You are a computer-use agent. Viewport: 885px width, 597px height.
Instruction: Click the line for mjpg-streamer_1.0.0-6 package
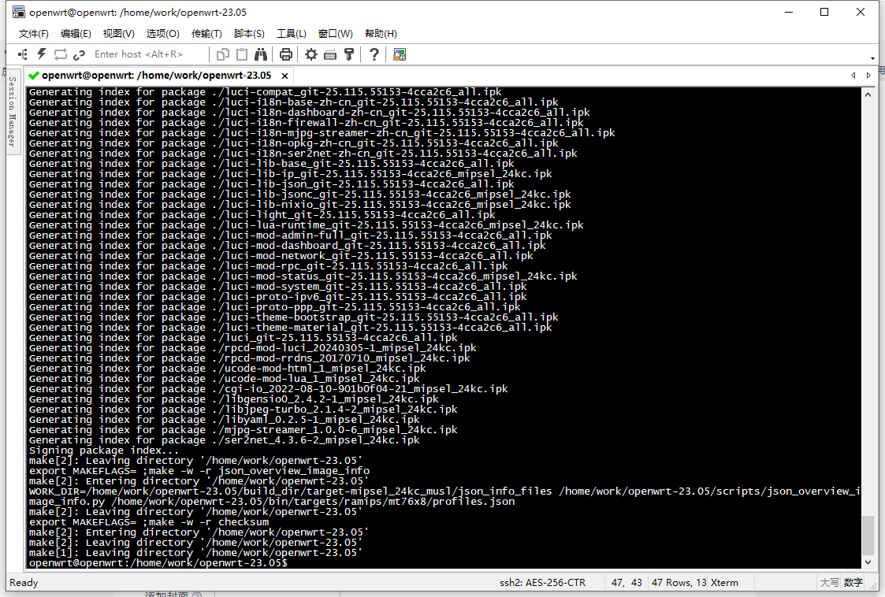point(244,430)
